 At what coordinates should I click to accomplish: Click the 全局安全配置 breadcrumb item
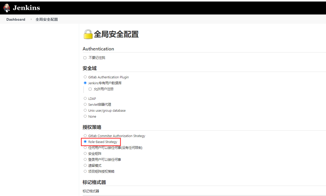47,19
